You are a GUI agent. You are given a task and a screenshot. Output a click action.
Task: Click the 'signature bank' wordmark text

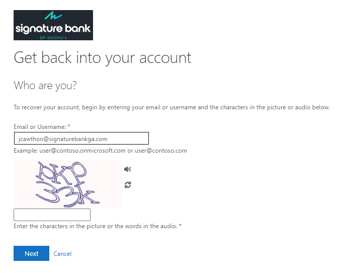coord(53,29)
